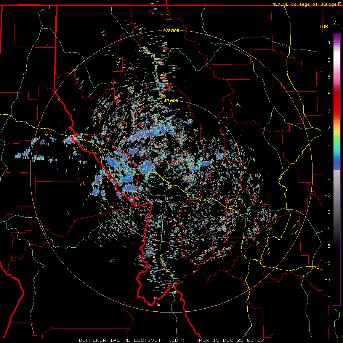Click the 03:07 timestamp
This screenshot has height=343, width=343.
255,340
